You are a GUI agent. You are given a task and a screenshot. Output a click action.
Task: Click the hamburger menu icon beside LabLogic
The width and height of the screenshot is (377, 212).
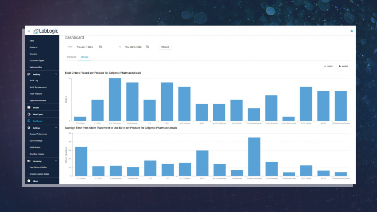(x=28, y=31)
